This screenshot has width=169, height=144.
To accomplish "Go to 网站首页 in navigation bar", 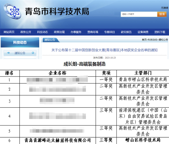I will (9, 32).
